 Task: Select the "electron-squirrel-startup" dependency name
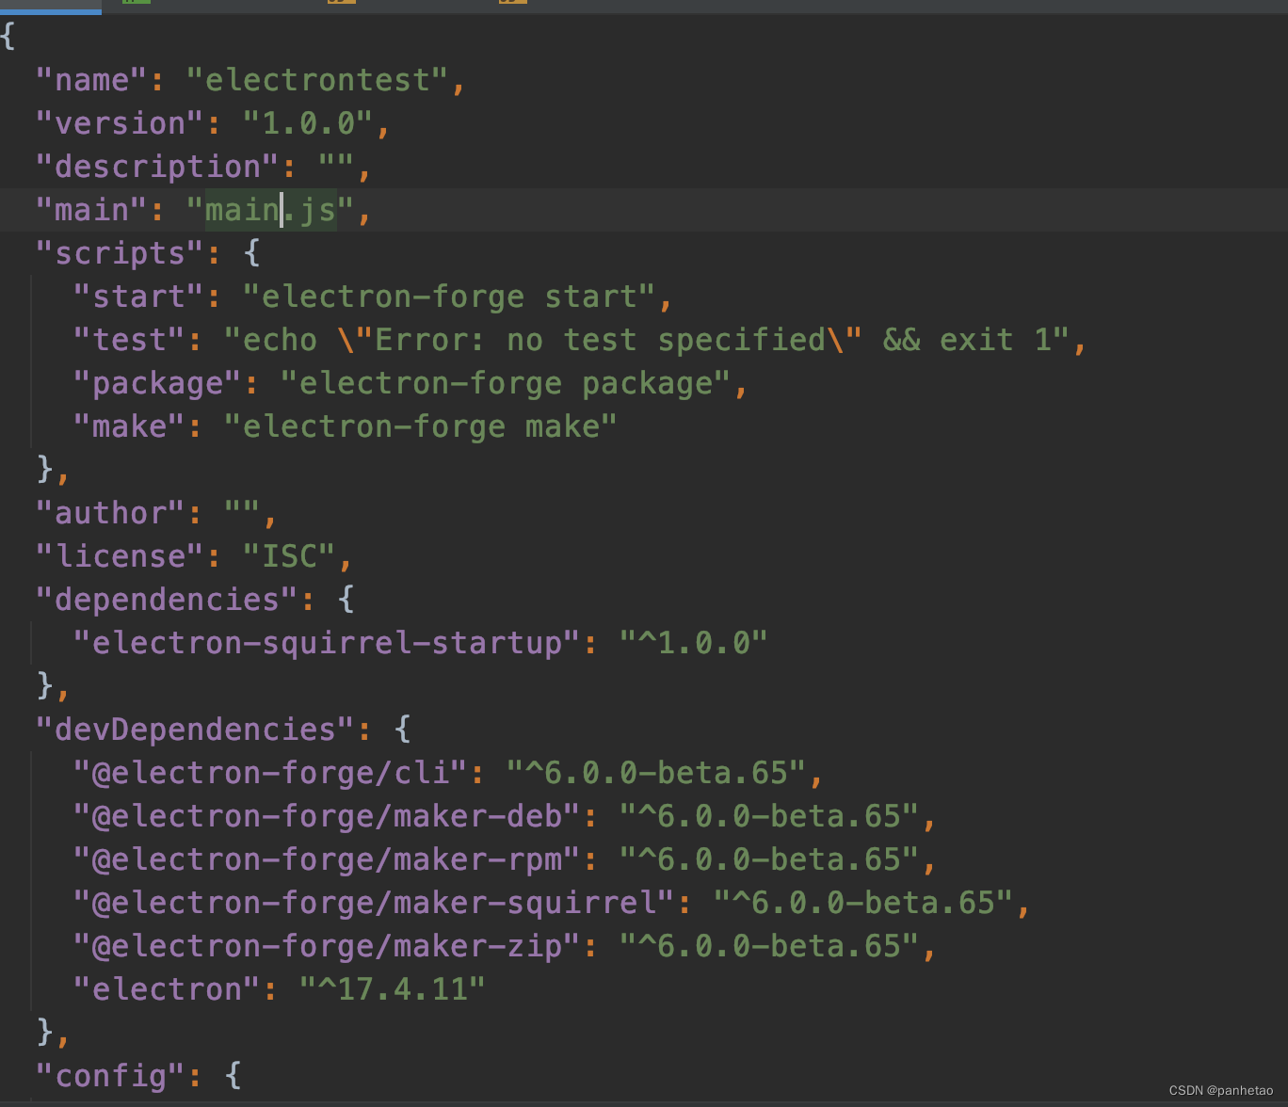(x=325, y=642)
